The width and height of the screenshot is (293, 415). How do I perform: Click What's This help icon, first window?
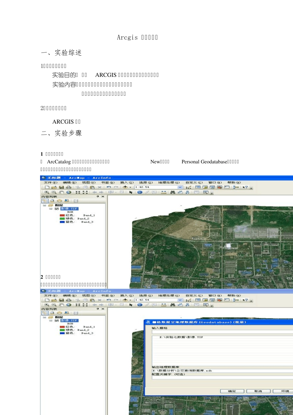click(245, 187)
